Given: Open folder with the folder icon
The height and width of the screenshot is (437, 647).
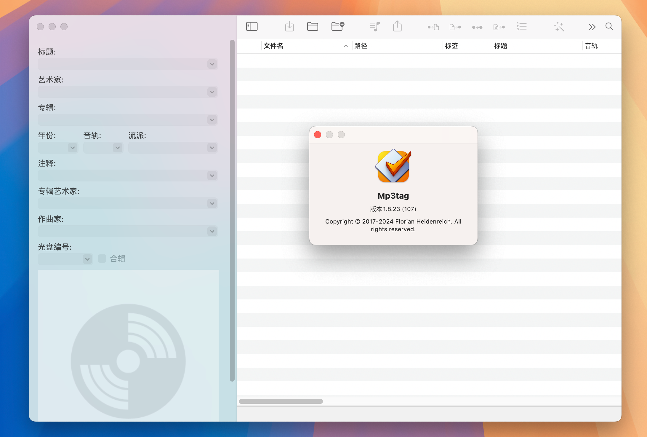Looking at the screenshot, I should [313, 27].
